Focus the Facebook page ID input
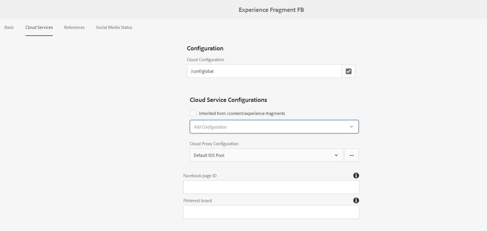This screenshot has height=231, width=487. coord(271,187)
